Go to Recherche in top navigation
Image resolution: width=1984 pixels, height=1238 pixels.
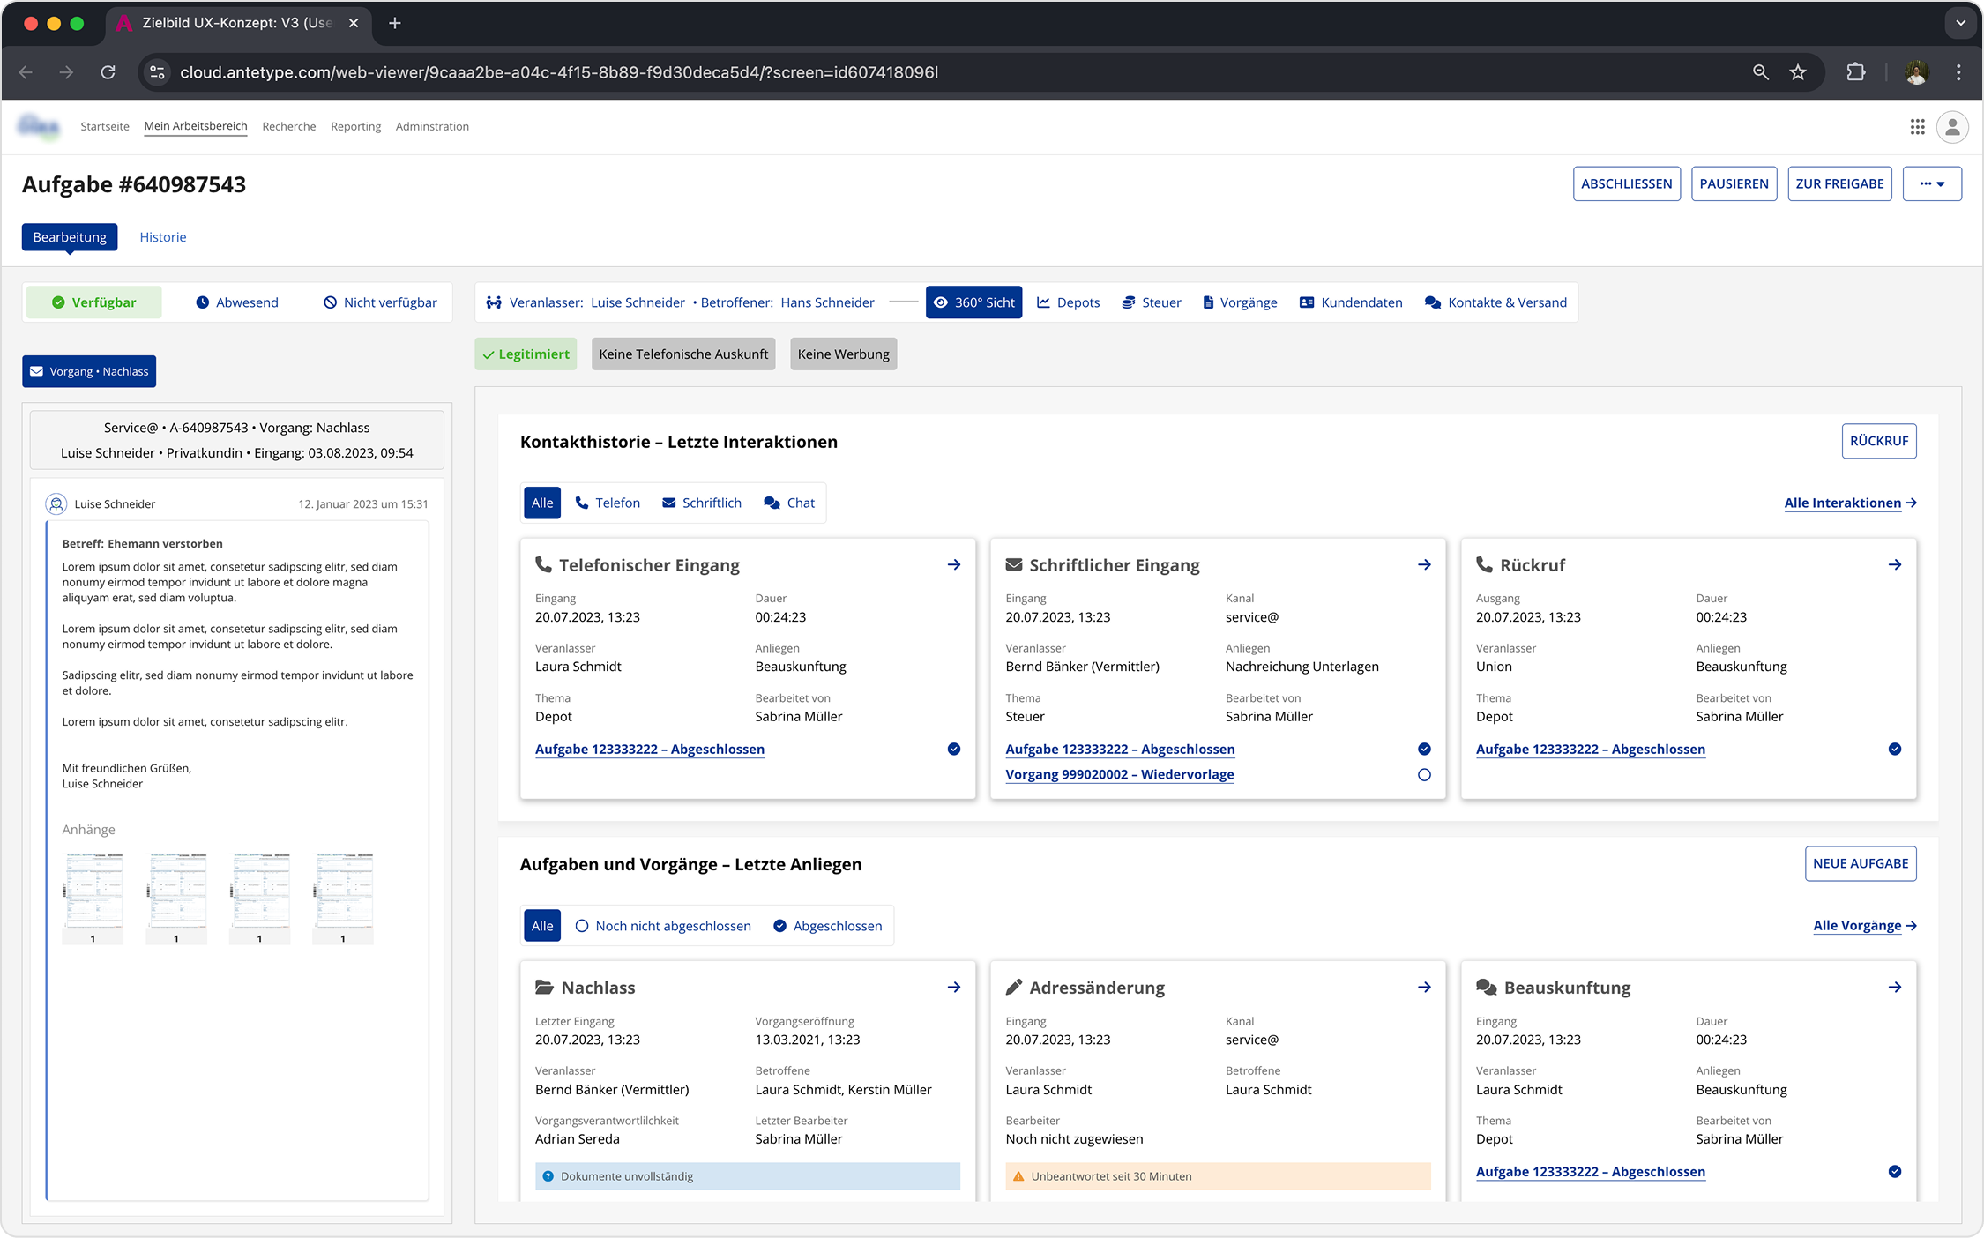289,126
